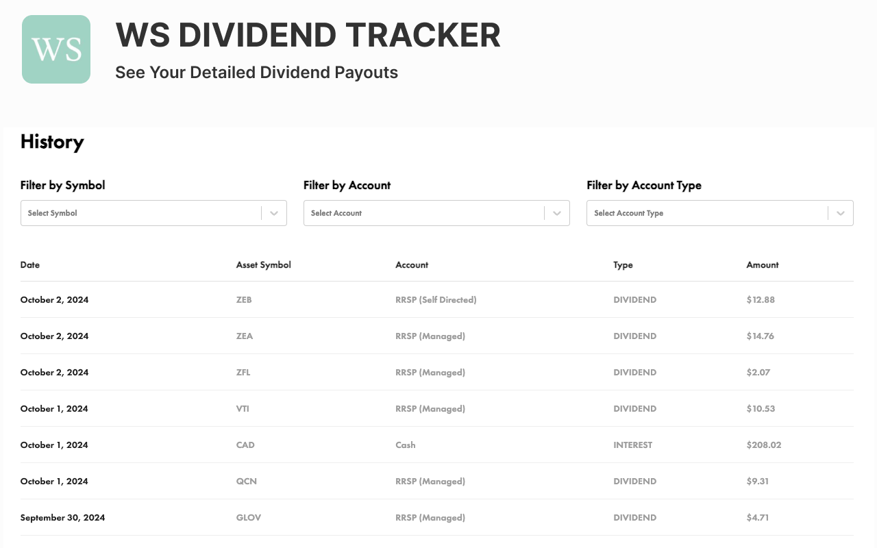This screenshot has height=548, width=877.
Task: Click the Amount column header
Action: click(x=762, y=265)
